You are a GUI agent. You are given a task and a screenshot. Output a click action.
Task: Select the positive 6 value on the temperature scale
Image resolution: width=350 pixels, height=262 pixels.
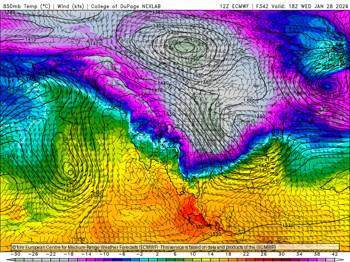175,254
